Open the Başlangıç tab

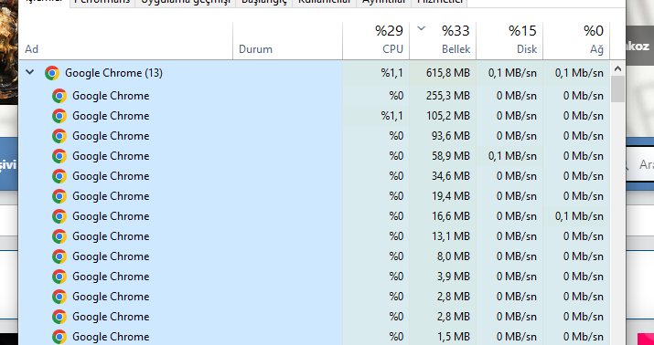click(264, 2)
